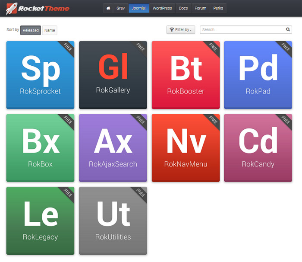
Task: Click the FREE ribbon on RokSprocket
Action: click(x=68, y=47)
